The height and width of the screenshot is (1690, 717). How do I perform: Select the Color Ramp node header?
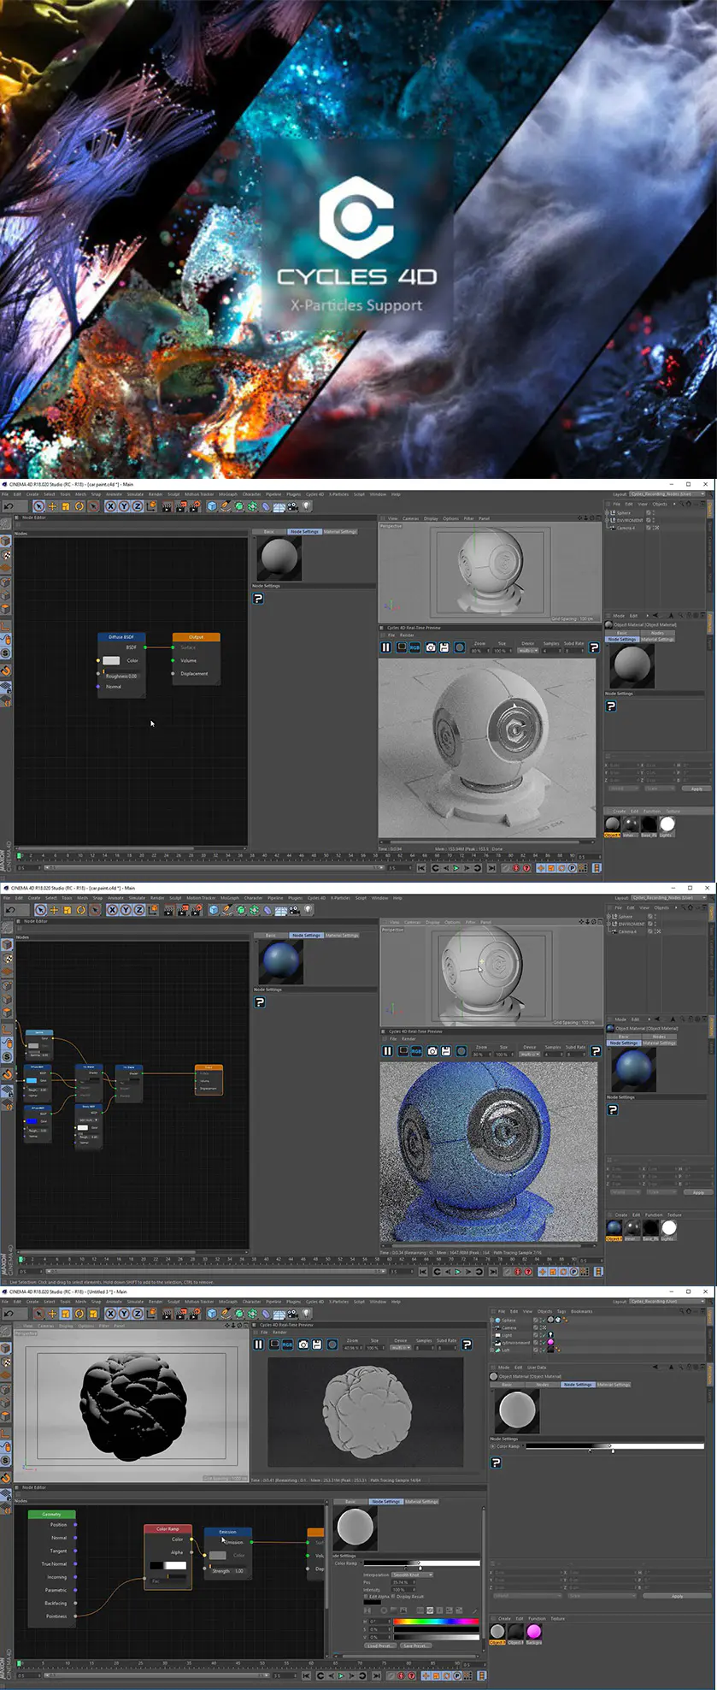click(x=167, y=1528)
